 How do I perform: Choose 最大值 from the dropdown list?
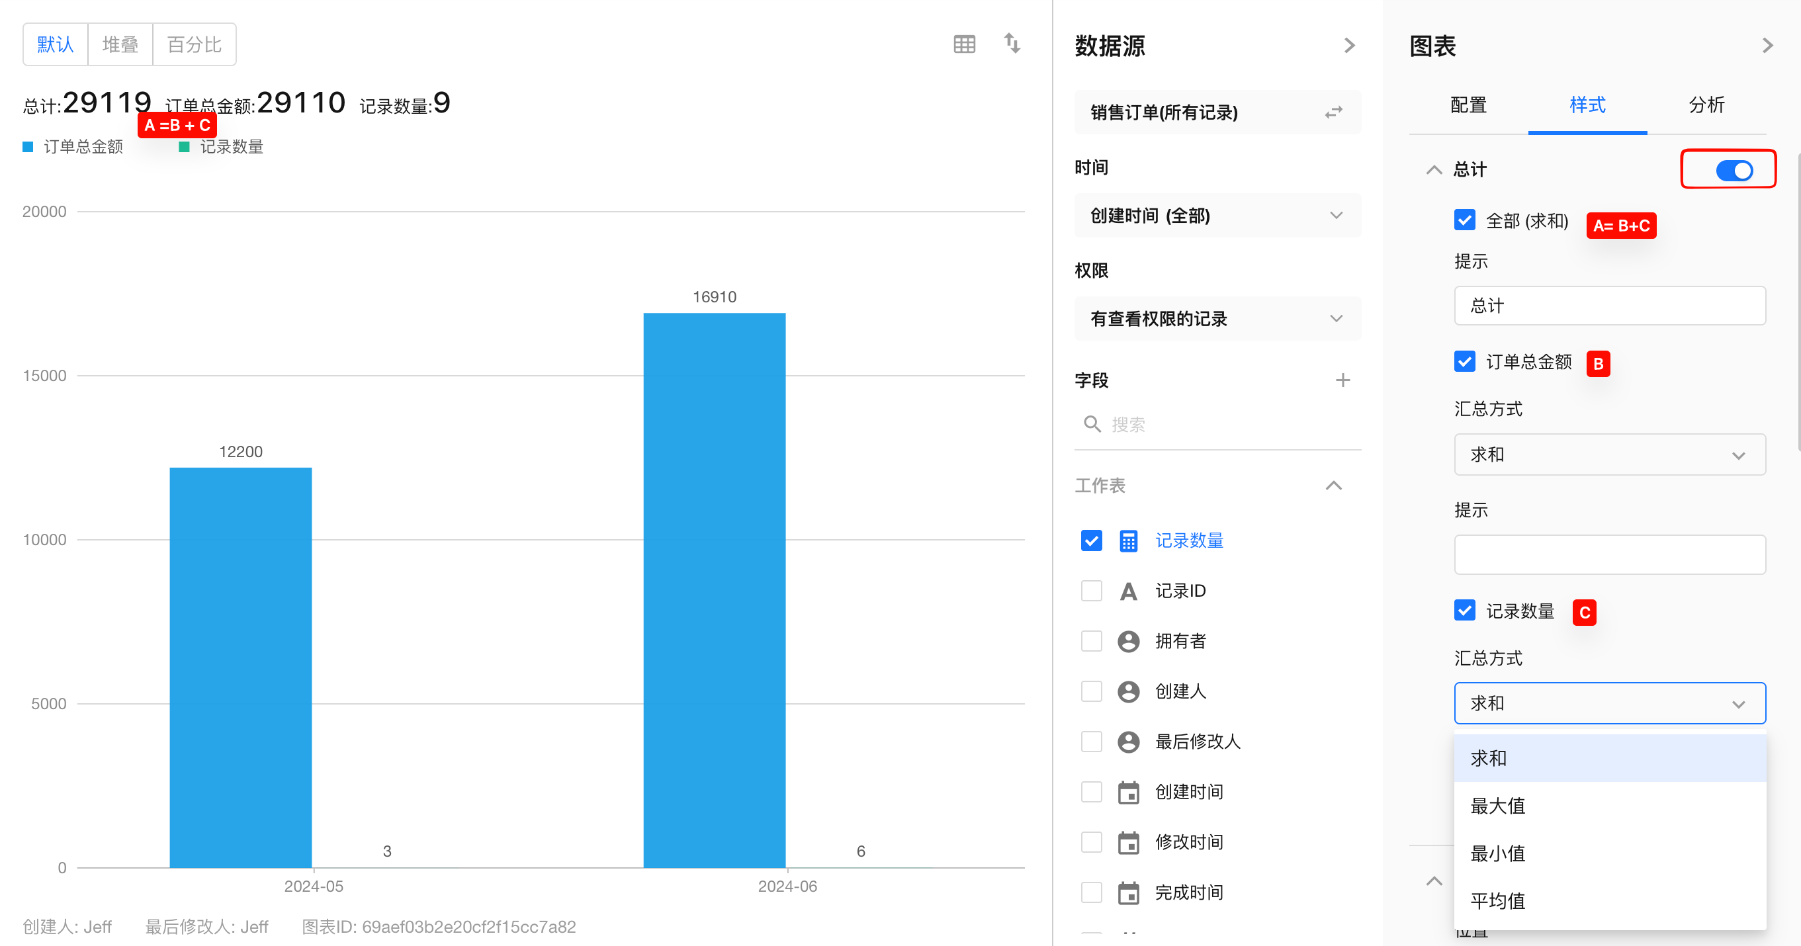1497,806
